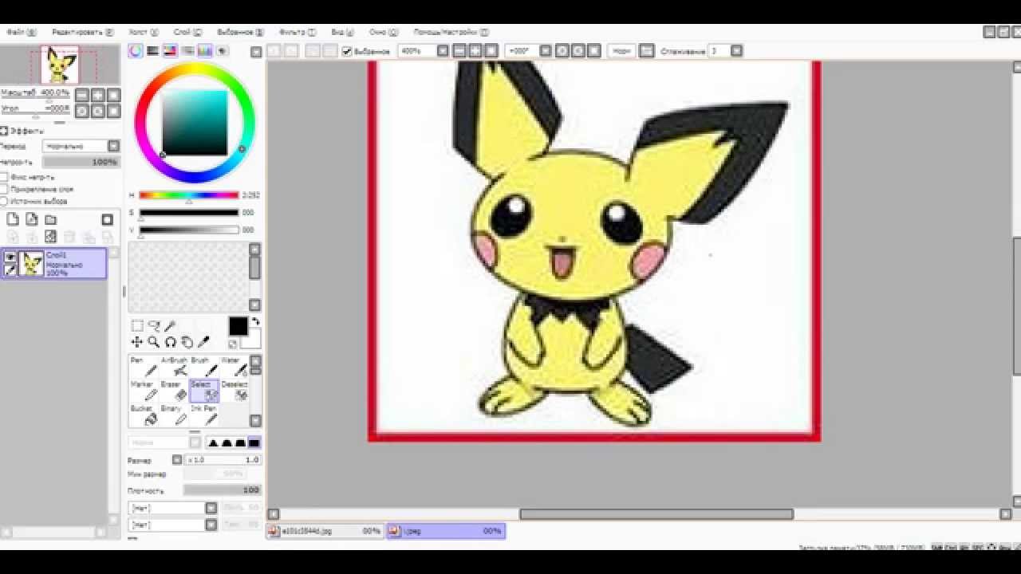Pick the lasso selection tool
The image size is (1021, 574).
click(x=154, y=326)
